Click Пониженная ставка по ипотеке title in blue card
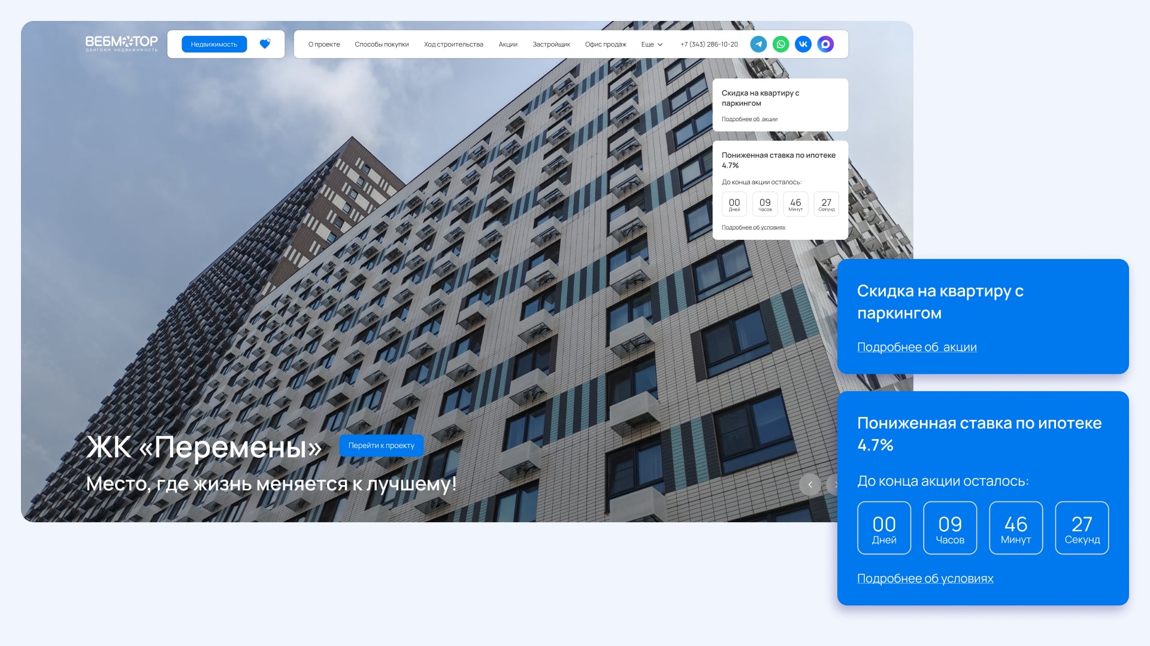The image size is (1150, 646). (979, 434)
